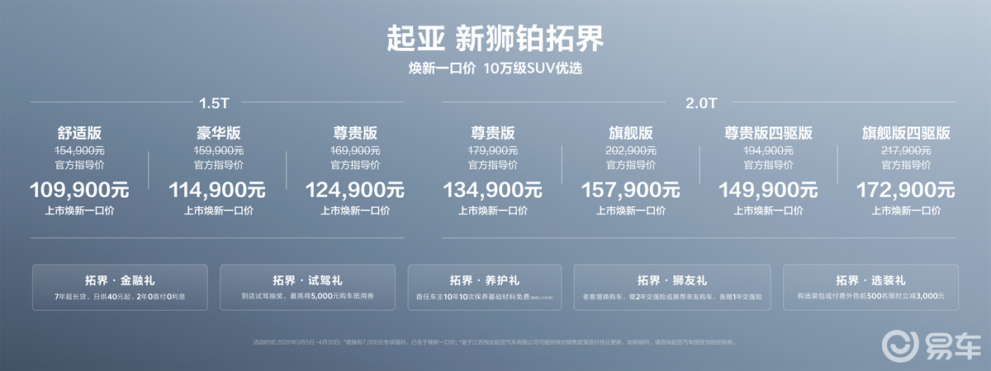Select the 172,900元 price

(906, 190)
